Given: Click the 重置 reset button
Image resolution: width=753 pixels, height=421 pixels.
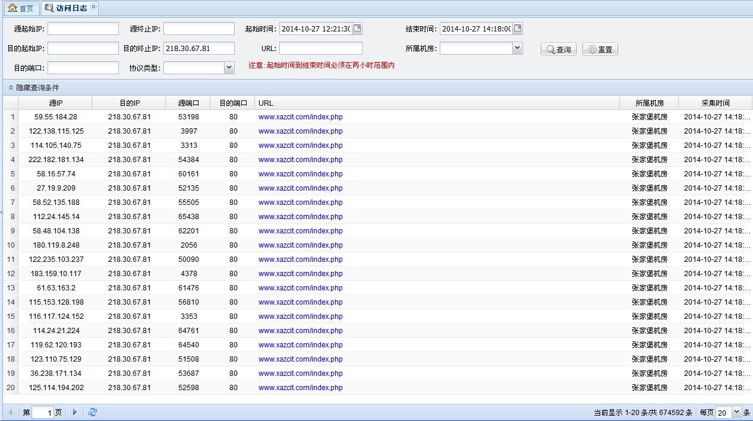Looking at the screenshot, I should pyautogui.click(x=600, y=49).
